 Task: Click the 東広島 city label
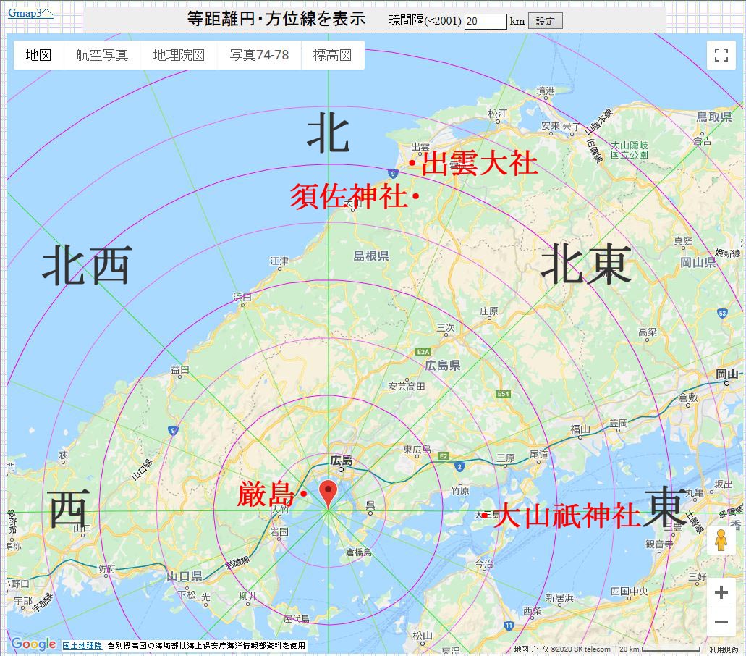pos(417,449)
